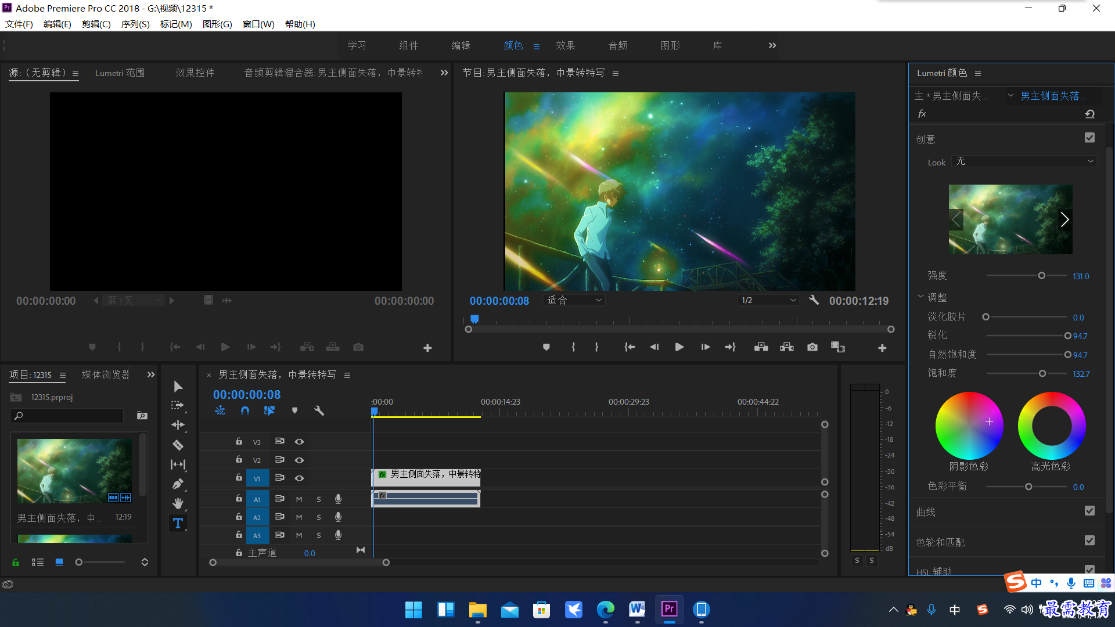
Task: Select the Selection arrow tool
Action: tap(178, 387)
